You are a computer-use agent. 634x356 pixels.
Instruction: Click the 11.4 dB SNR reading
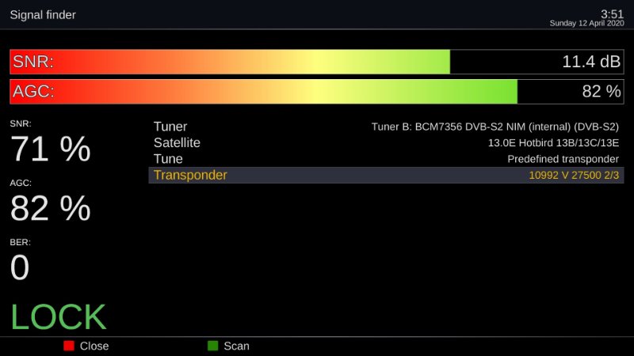tap(591, 62)
